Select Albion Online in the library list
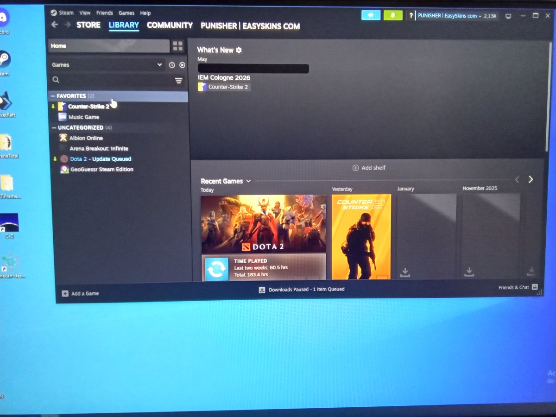The image size is (556, 417). (86, 138)
